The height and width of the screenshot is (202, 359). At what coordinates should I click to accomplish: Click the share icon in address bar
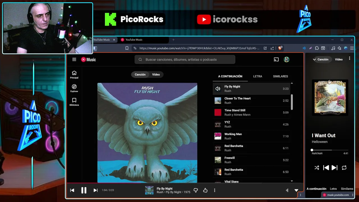coord(272,48)
